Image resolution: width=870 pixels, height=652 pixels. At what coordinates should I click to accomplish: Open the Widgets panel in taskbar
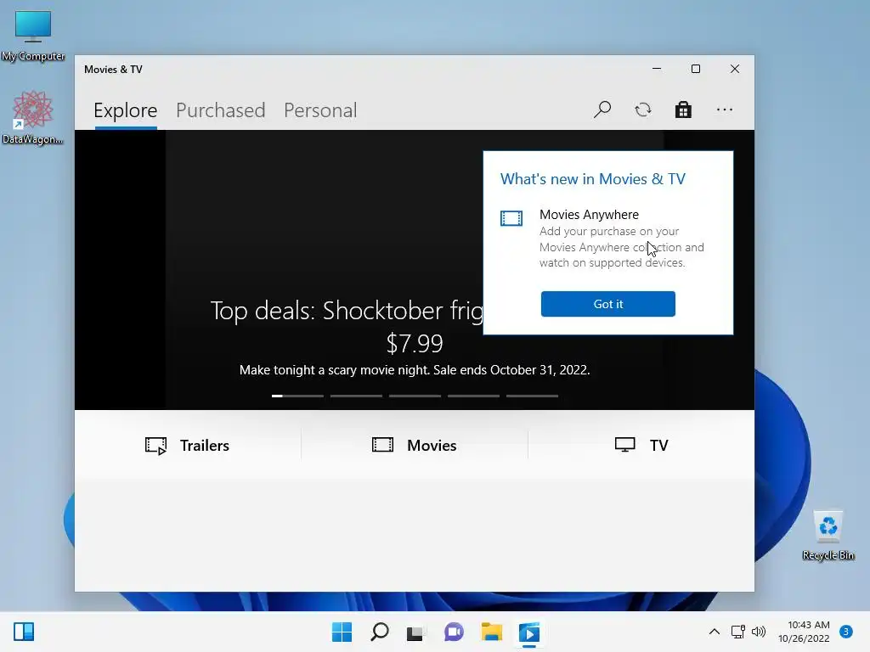point(24,632)
